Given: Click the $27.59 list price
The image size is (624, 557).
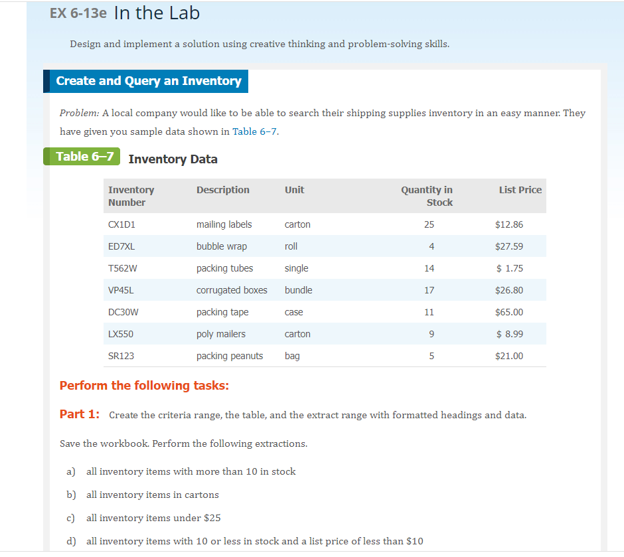Looking at the screenshot, I should [509, 246].
